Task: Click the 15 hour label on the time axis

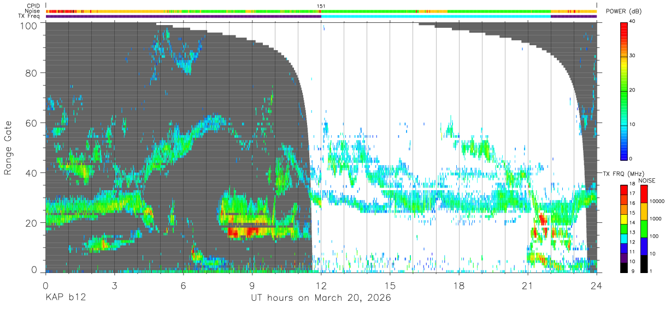Action: click(x=390, y=286)
